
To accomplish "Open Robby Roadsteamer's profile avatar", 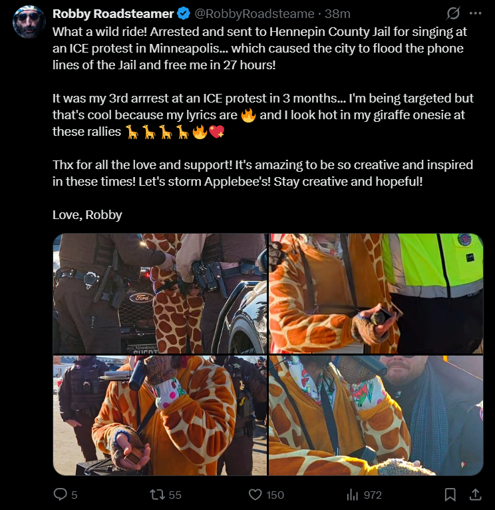I will pyautogui.click(x=29, y=22).
